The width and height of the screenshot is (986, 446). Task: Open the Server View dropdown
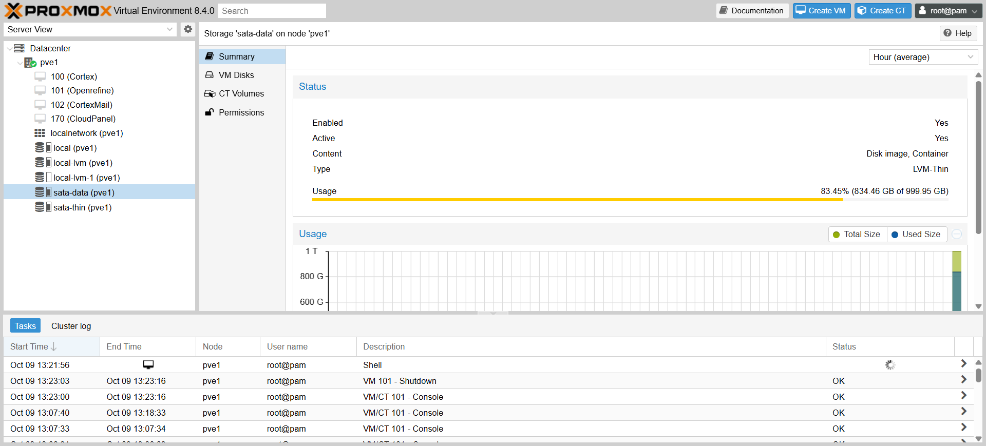(90, 29)
